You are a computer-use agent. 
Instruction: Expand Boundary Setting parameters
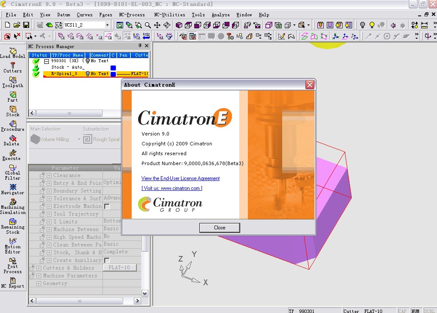click(49, 191)
